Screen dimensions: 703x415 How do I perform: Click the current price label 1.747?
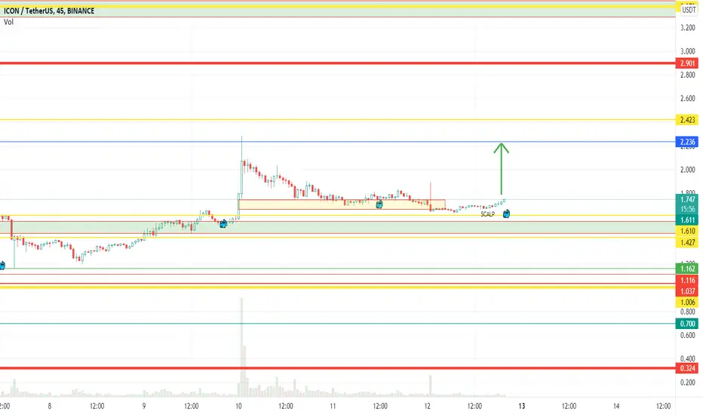click(687, 200)
